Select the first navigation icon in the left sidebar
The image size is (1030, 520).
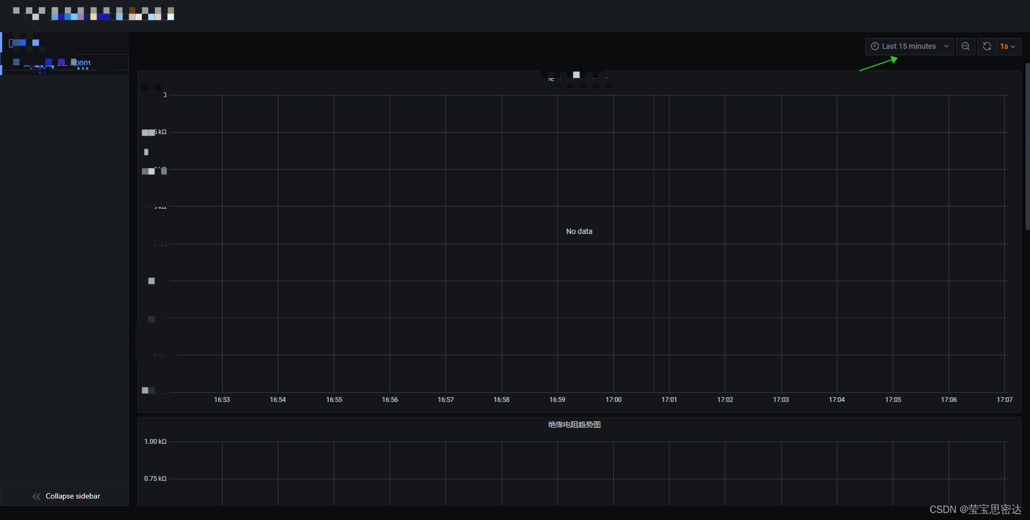click(17, 42)
